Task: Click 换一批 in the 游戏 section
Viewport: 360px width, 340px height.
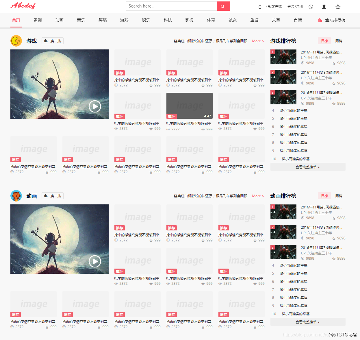Action: point(52,41)
